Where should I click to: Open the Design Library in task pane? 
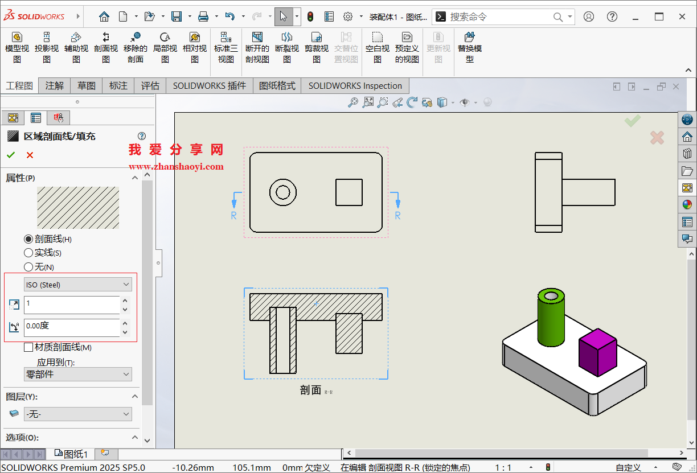click(687, 154)
